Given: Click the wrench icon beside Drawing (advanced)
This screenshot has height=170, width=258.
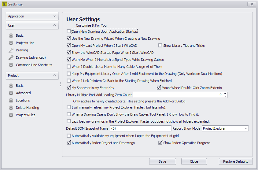Looking at the screenshot, I should pyautogui.click(x=11, y=57).
